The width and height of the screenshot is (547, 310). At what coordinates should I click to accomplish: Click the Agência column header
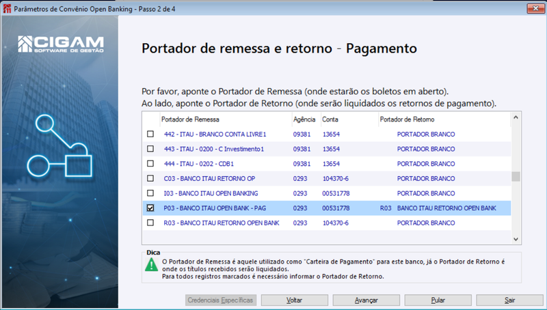coord(306,119)
